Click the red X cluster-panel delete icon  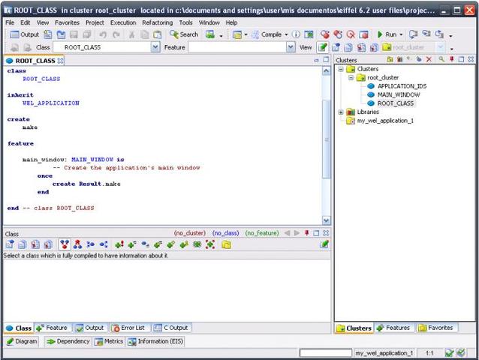tap(429, 59)
